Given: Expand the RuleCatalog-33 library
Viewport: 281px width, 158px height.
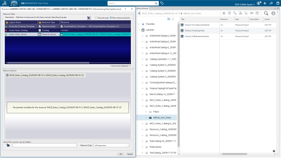Looking at the screenshot, I should [x=143, y=141].
